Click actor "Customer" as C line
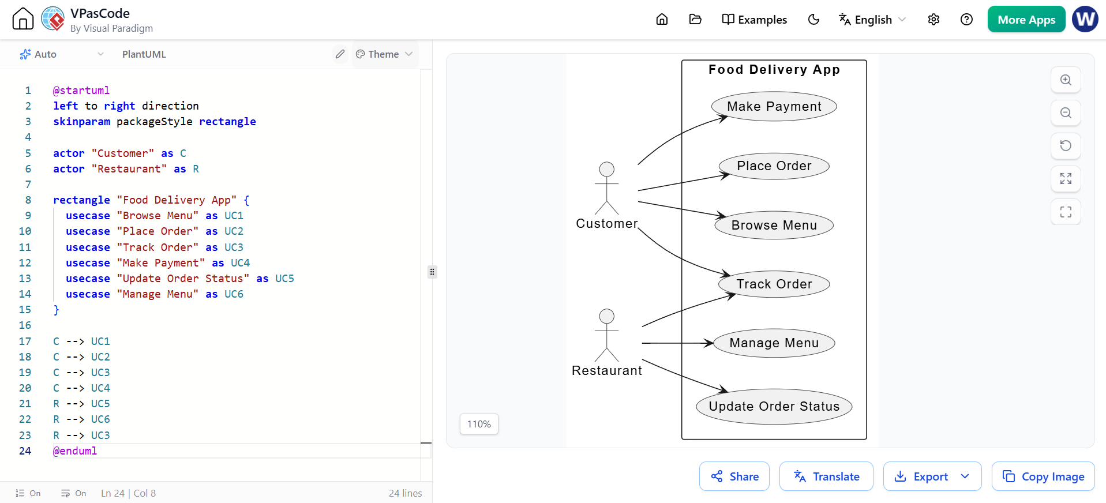1106x503 pixels. [119, 153]
